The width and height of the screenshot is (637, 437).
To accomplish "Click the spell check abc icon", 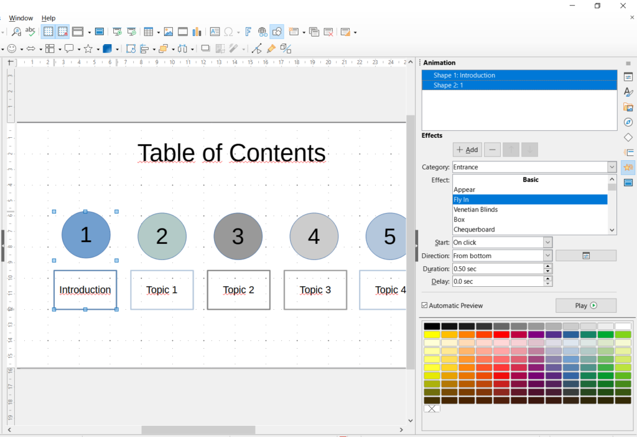I will 30,32.
